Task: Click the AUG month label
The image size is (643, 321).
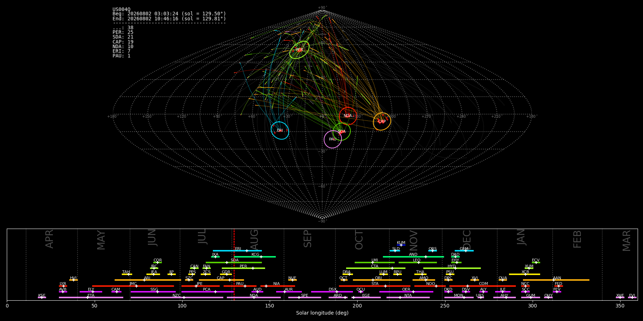Action: [x=254, y=240]
